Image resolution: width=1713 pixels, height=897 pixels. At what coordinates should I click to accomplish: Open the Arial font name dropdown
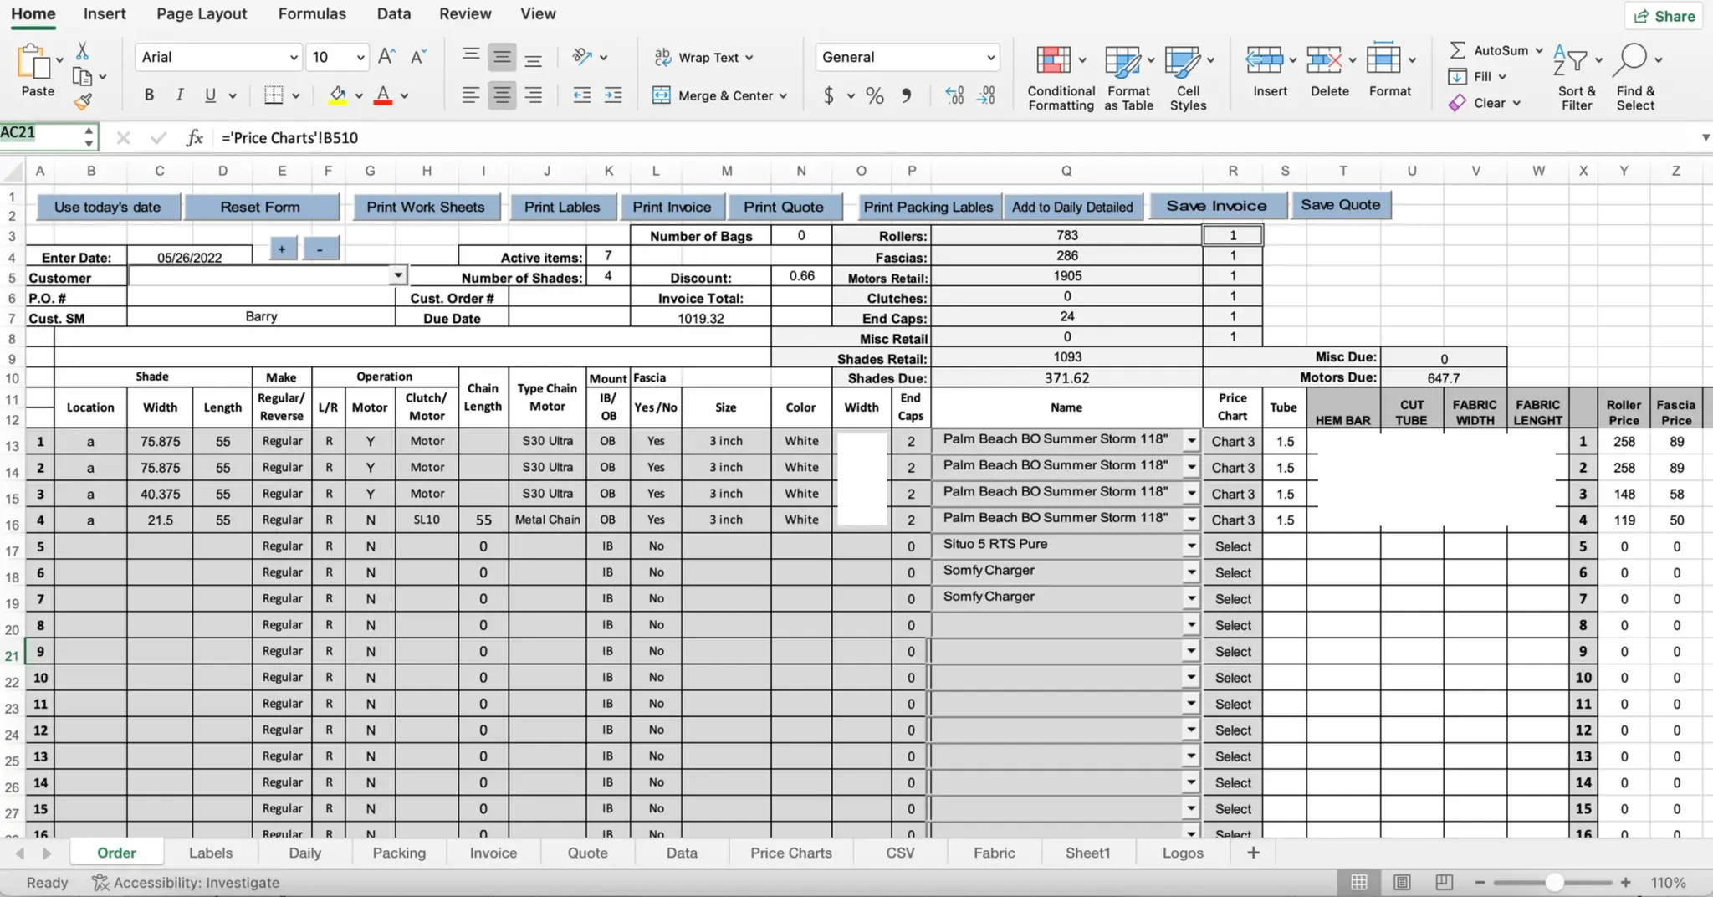coord(294,58)
